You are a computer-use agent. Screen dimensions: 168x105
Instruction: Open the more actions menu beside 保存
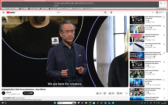tap(126, 93)
